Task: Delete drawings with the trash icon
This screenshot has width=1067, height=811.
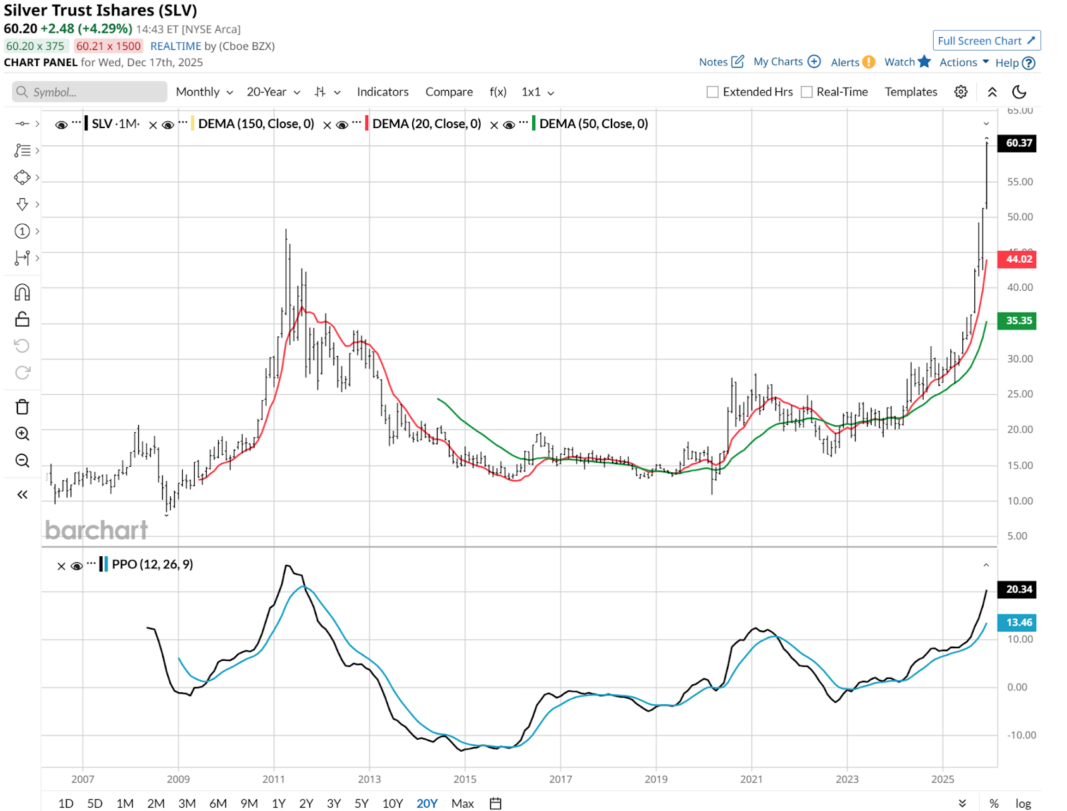Action: point(22,407)
